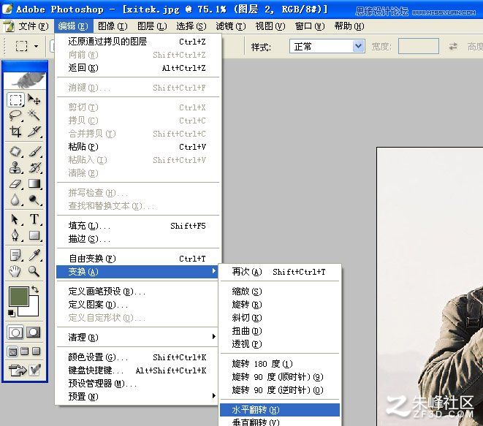Image resolution: width=483 pixels, height=426 pixels.
Task: Choose 旋转 180 度 in submenu
Action: pyautogui.click(x=280, y=364)
